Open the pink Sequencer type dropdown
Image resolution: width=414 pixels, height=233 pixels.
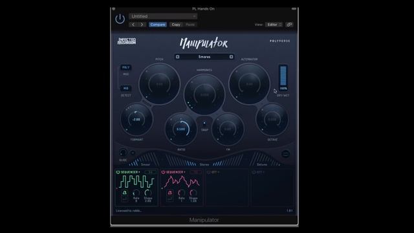[175, 172]
